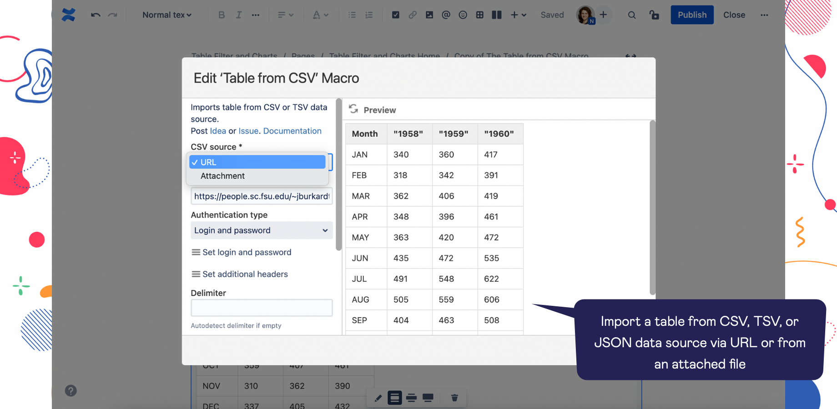The height and width of the screenshot is (409, 837).
Task: Open the insert elements plus dropdown
Action: point(519,15)
